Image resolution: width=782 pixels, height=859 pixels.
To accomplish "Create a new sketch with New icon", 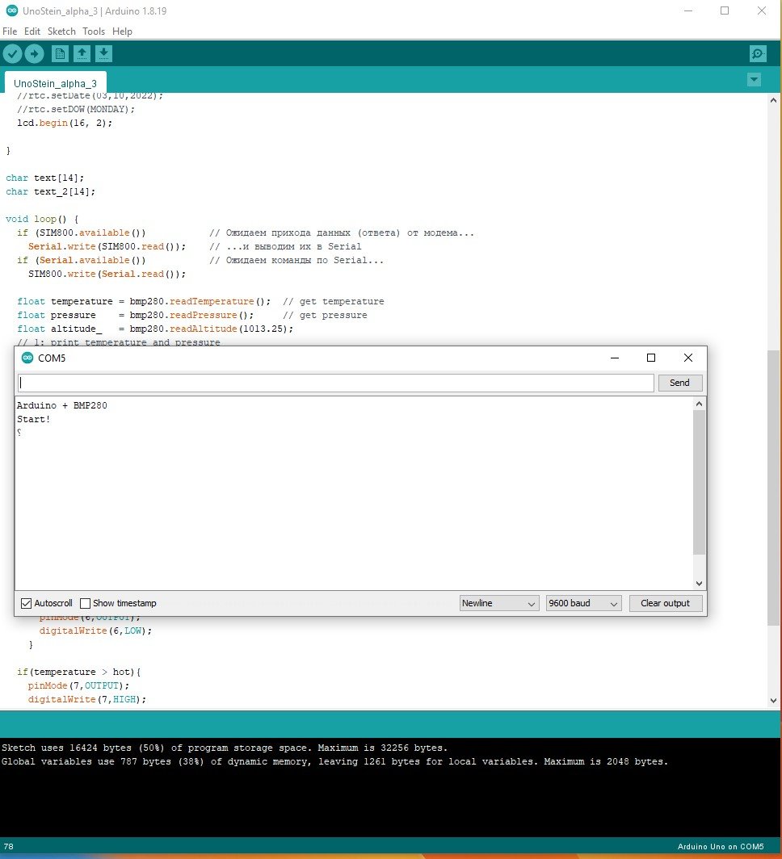I will [x=60, y=54].
